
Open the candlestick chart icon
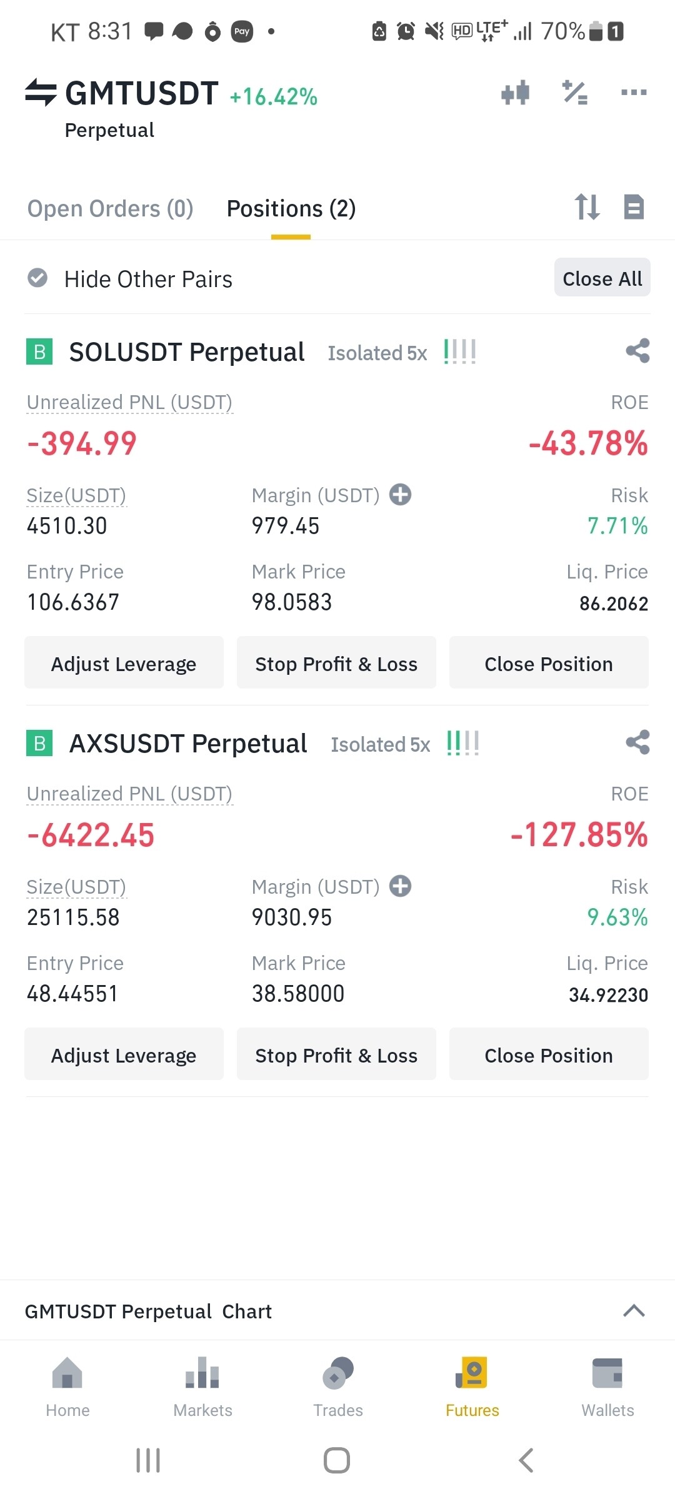point(516,93)
